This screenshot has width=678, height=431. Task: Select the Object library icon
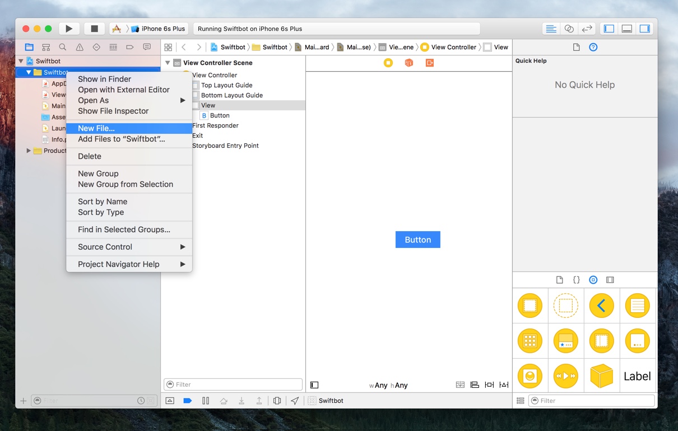point(593,280)
